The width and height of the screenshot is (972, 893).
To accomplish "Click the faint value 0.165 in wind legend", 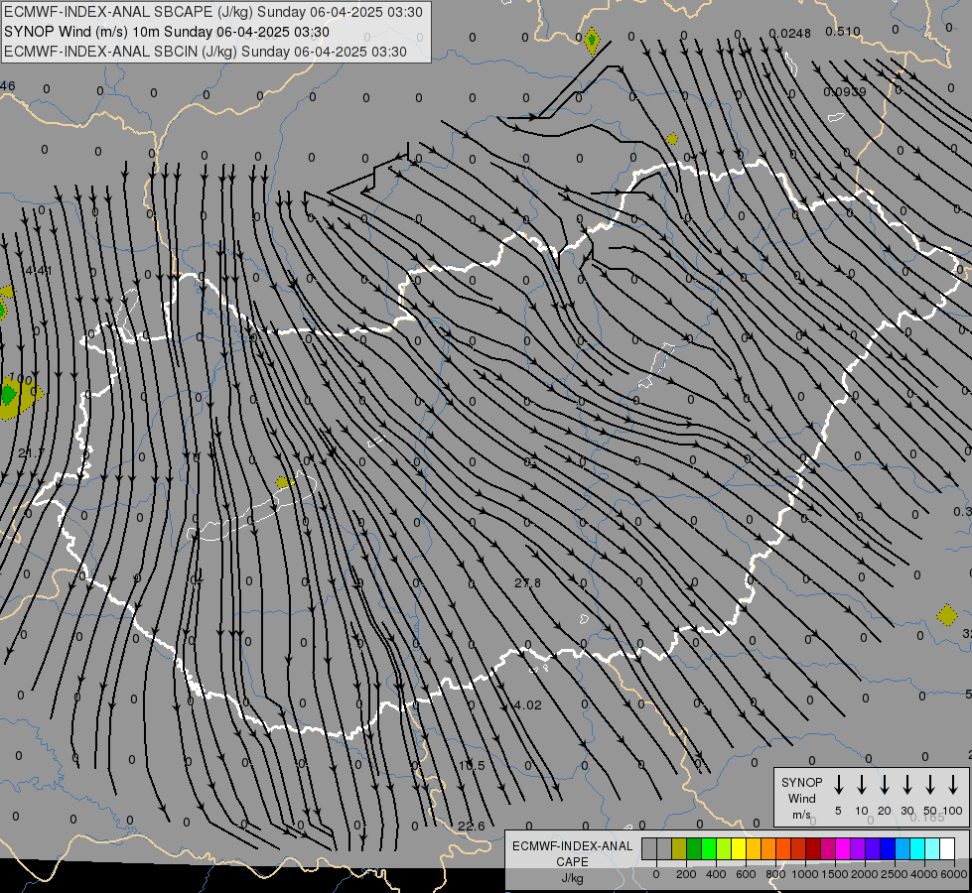I will click(927, 817).
